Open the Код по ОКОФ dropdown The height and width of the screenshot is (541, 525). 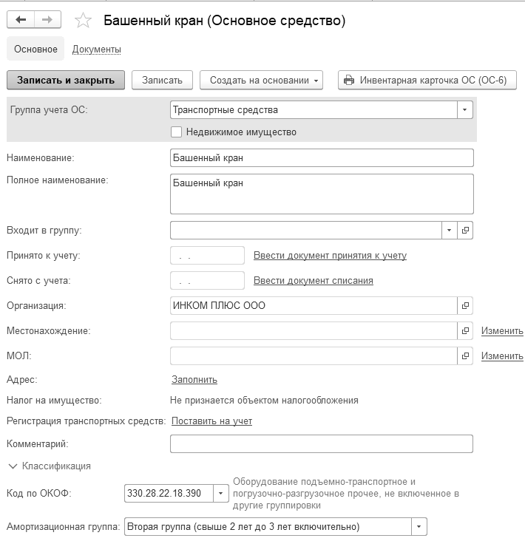coord(220,493)
